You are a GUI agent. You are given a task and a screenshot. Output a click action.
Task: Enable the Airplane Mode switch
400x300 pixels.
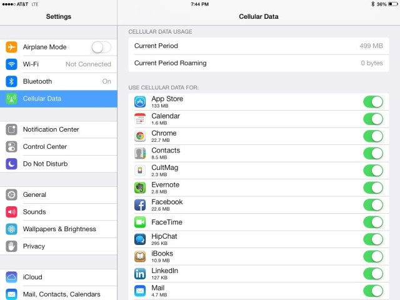pyautogui.click(x=101, y=47)
